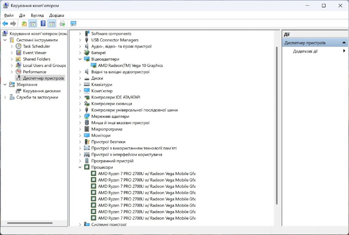349x235 pixels.
Task: Collapse the Відеоадаптери category
Action: click(80, 59)
